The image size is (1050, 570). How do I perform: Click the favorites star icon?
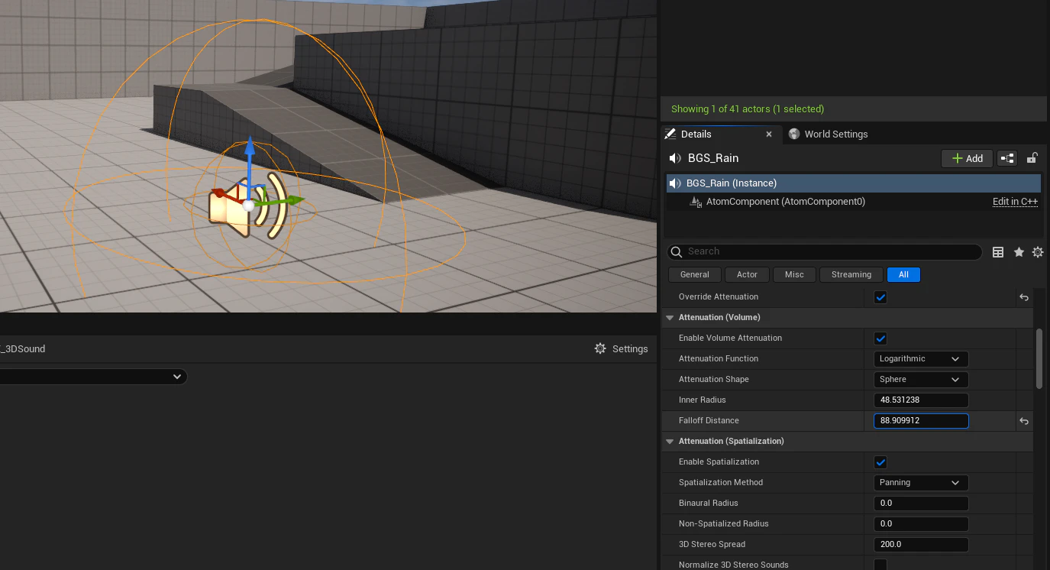(1019, 252)
